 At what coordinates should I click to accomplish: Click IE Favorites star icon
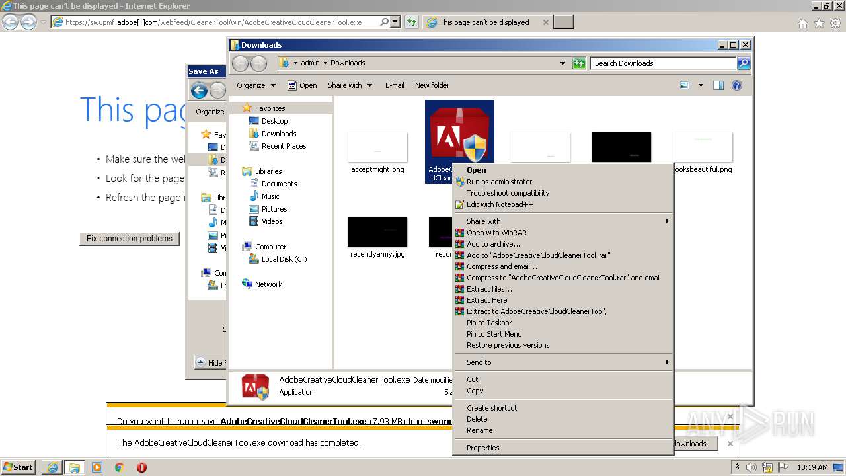tap(820, 23)
